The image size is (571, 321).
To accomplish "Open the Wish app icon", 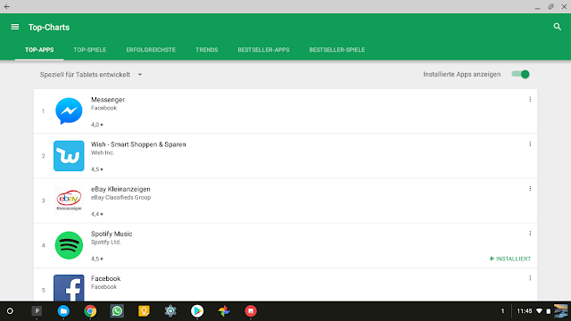I will pos(69,156).
